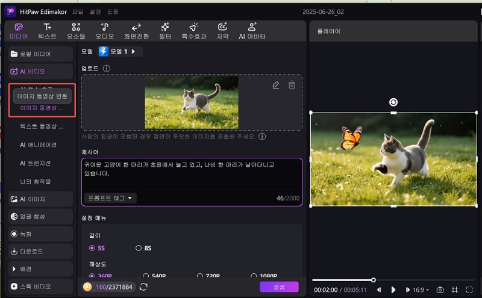The height and width of the screenshot is (298, 482).
Task: Click info icon after face image hint
Action: point(262,137)
